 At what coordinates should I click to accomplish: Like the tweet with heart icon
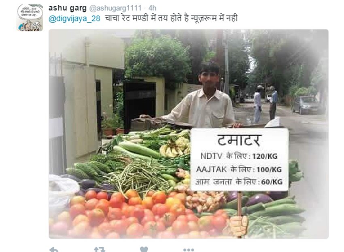144,250
